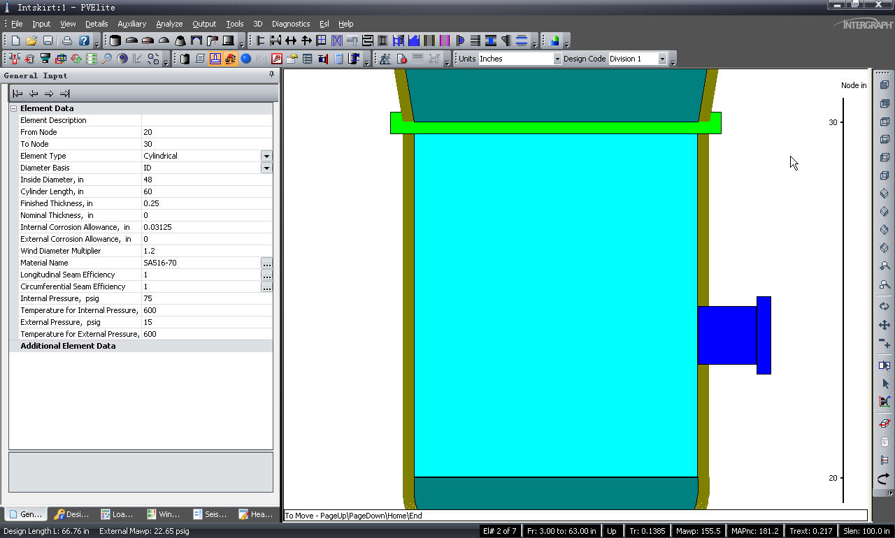Click the pan four-arrow icon in right toolbar

click(x=885, y=325)
